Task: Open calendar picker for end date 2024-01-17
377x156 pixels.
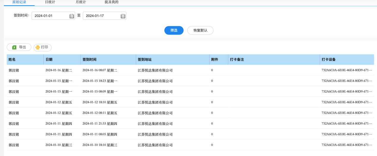Action: tap(123, 16)
